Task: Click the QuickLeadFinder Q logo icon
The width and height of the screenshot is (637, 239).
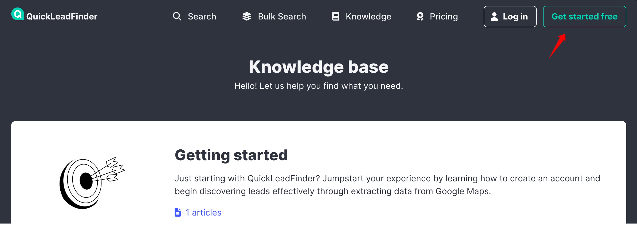Action: (x=18, y=14)
